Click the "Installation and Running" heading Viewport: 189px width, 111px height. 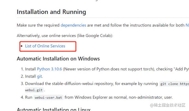click(51, 12)
